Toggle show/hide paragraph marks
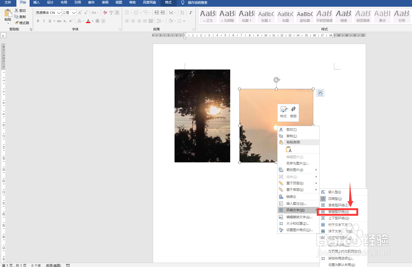This screenshot has height=267, width=412. pyautogui.click(x=191, y=13)
